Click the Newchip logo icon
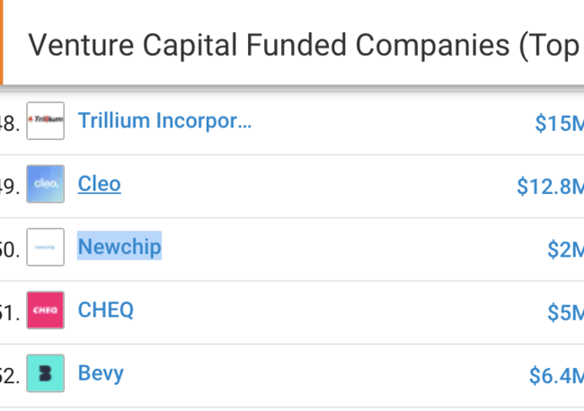Viewport: 584px width, 411px height. (46, 247)
